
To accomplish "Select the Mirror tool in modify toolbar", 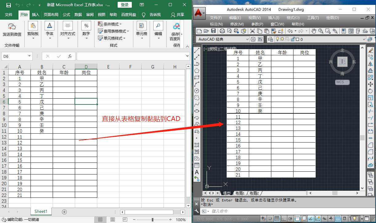I will (371, 64).
